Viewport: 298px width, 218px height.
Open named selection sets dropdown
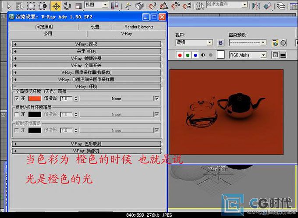point(227,4)
